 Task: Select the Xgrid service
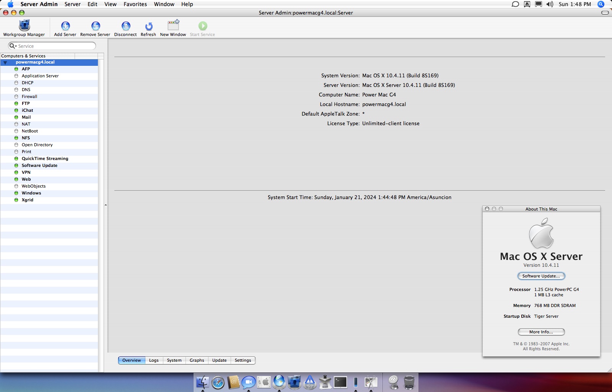49,200
